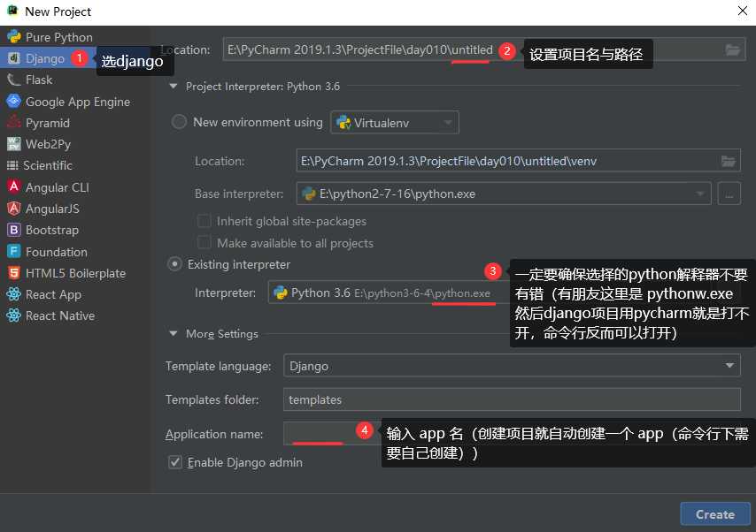The width and height of the screenshot is (756, 532).
Task: Open the Base interpreter dropdown
Action: point(504,194)
